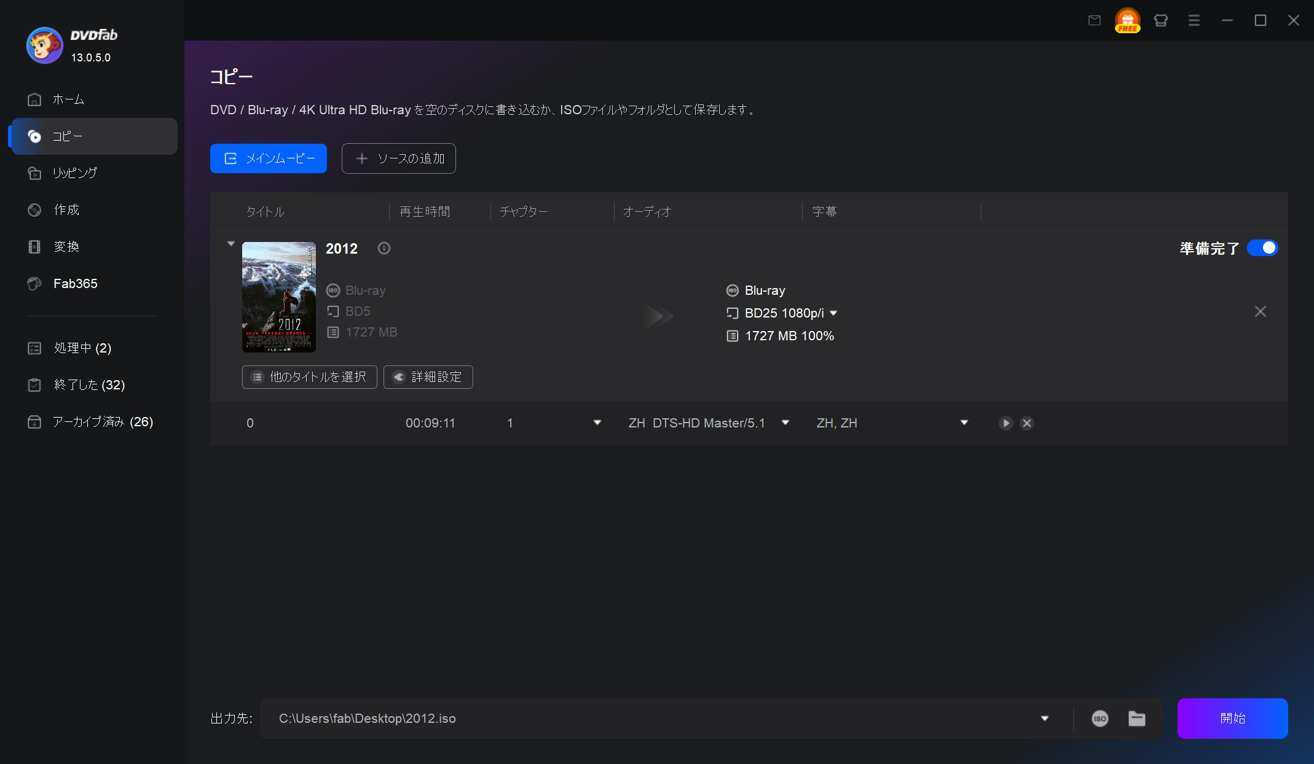1314x764 pixels.
Task: Click the ISO output icon
Action: [x=1100, y=719]
